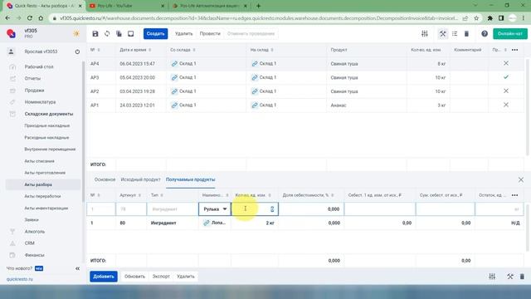Click the trash icon in top toolbar
This screenshot has width=531, height=299.
coord(466,33)
